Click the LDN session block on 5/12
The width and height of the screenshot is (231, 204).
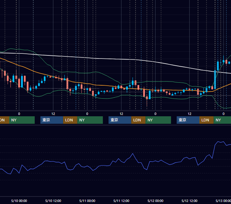(x=207, y=120)
